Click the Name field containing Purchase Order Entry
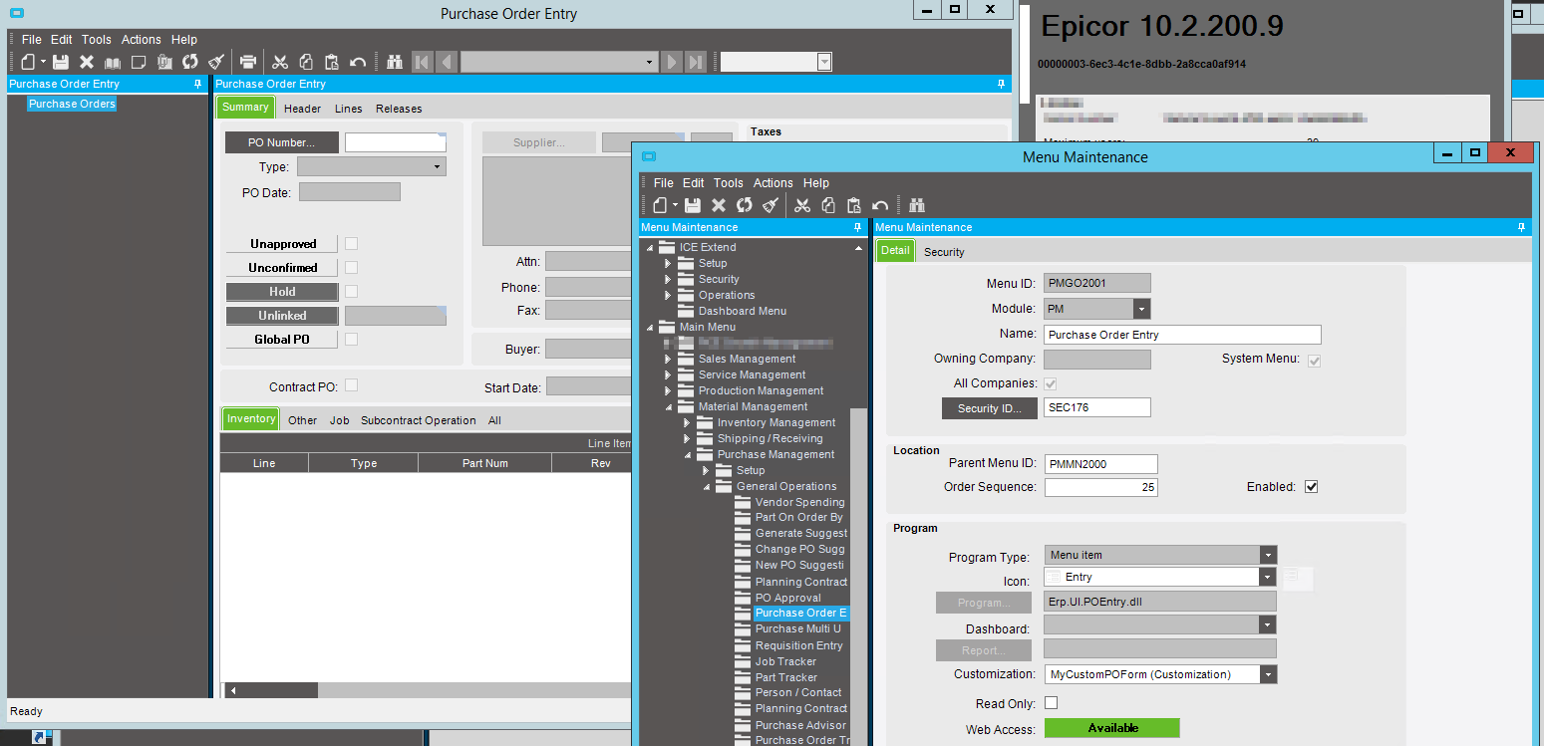This screenshot has width=1544, height=746. (1182, 335)
